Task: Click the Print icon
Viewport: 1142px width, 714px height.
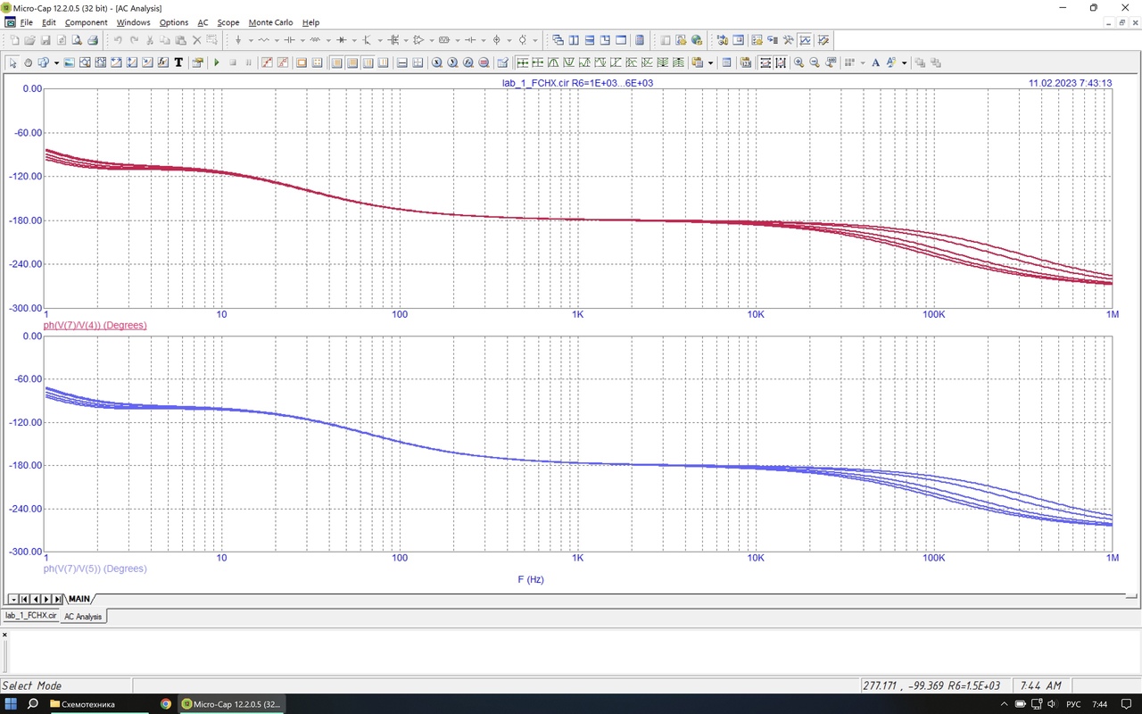Action: [x=92, y=40]
